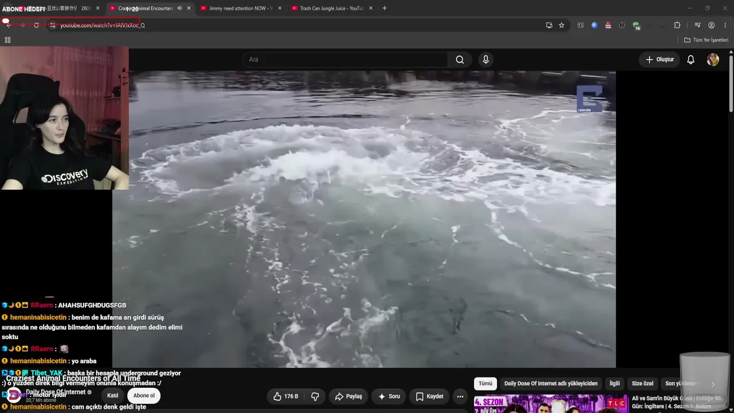Select the Daily Dose Of Internet uploads chip
734x413 pixels.
pos(550,384)
